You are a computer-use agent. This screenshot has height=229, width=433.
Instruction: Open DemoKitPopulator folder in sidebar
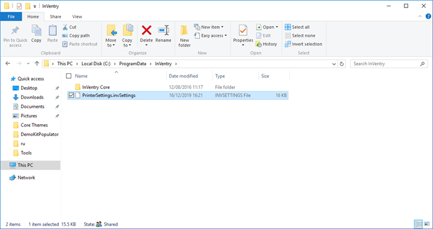pyautogui.click(x=40, y=135)
